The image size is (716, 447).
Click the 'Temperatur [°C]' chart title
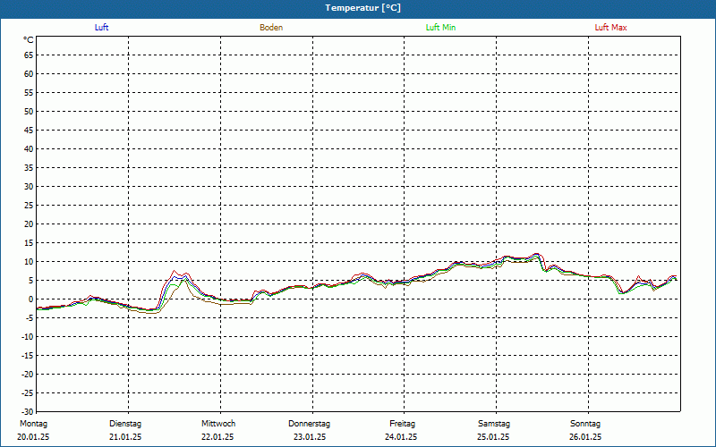(363, 8)
